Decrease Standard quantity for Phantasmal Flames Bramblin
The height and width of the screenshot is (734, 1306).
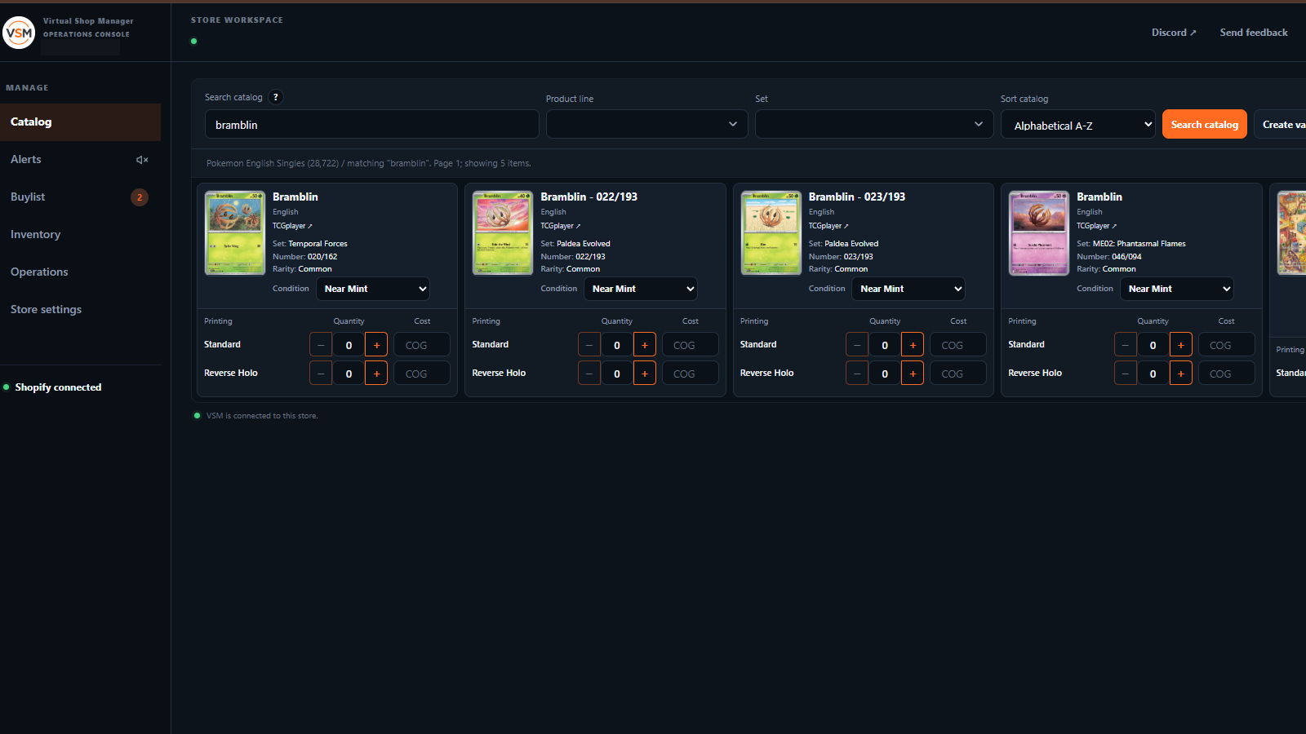tap(1126, 345)
